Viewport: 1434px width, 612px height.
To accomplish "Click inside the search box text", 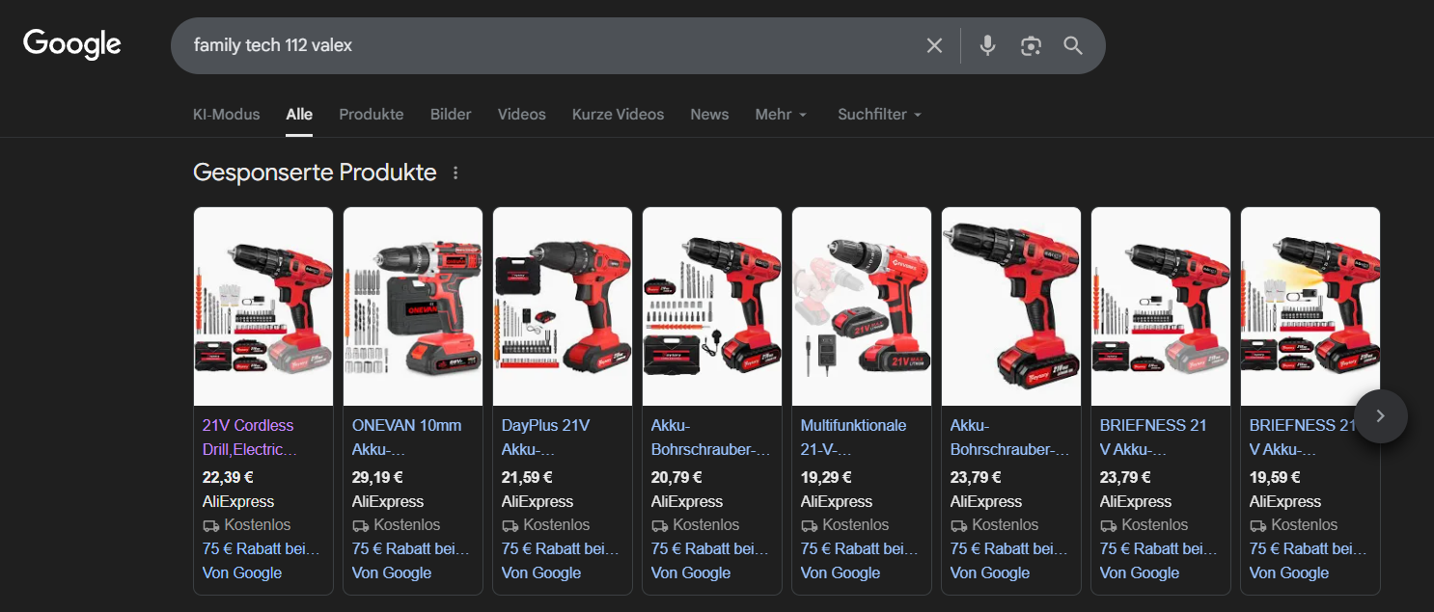I will click(273, 45).
